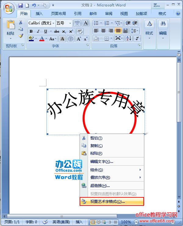Align text to the right
Viewport: 183px width, 226px height.
(111, 31)
